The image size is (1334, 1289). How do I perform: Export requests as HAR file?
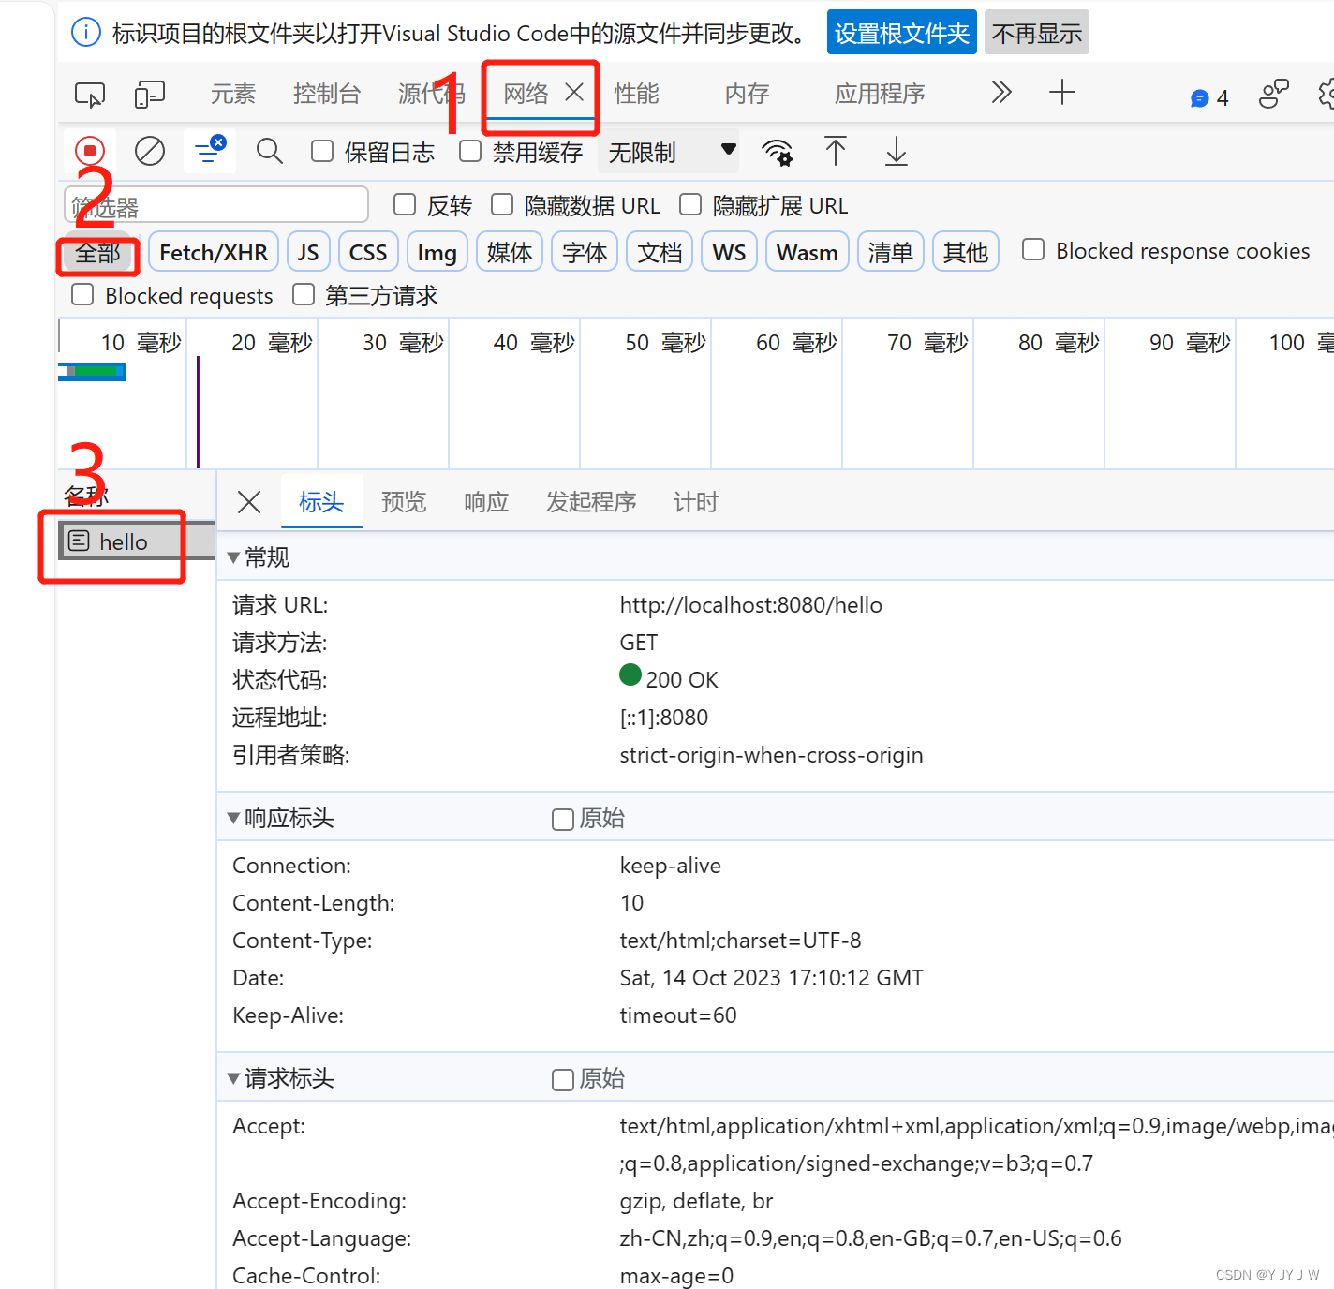(895, 151)
